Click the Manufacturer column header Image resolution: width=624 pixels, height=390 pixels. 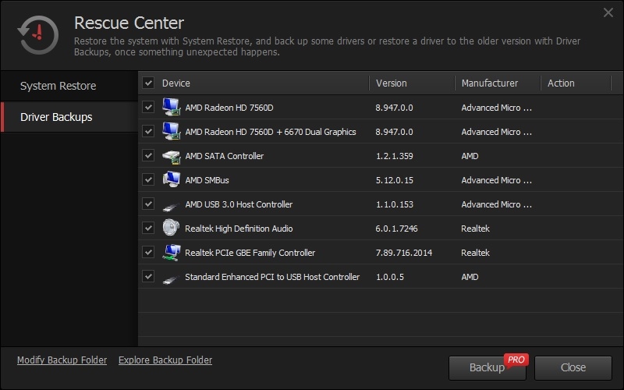pyautogui.click(x=490, y=83)
